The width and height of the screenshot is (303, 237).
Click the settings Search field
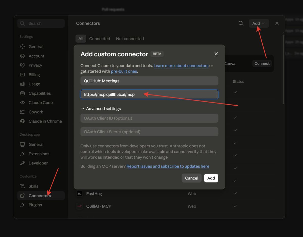coord(41,23)
